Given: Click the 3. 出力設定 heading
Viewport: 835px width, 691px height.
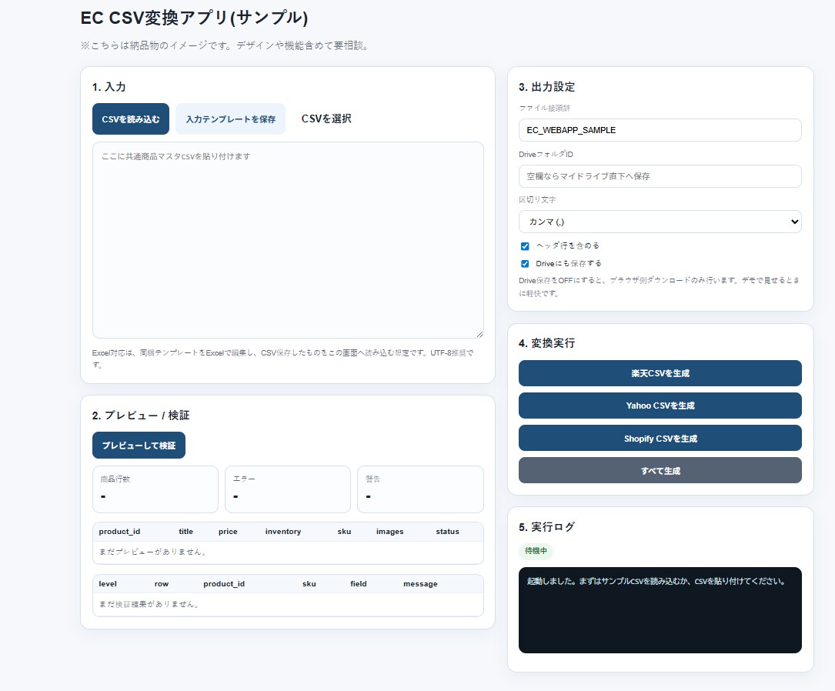Looking at the screenshot, I should 546,87.
